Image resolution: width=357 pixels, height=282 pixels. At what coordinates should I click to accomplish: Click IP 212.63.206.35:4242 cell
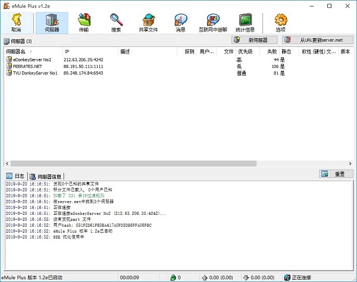(83, 59)
